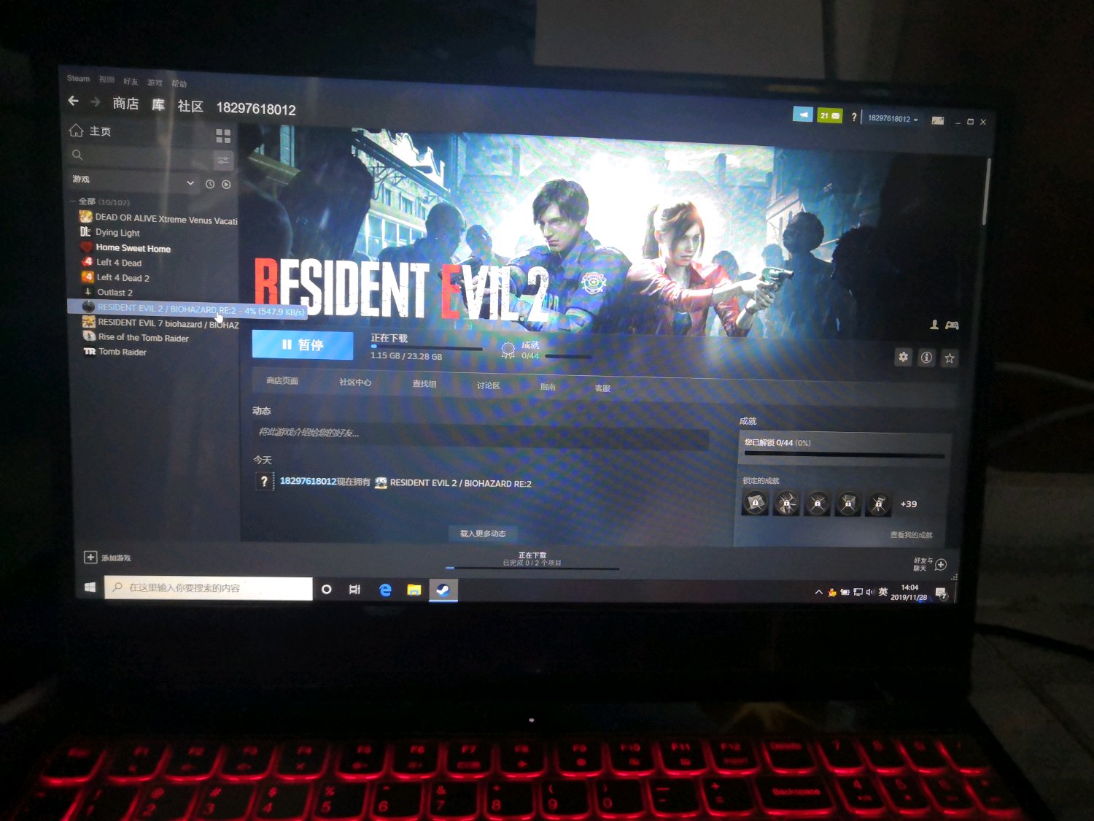This screenshot has height=821, width=1094.
Task: Open 社区中心 community hub link
Action: (355, 382)
